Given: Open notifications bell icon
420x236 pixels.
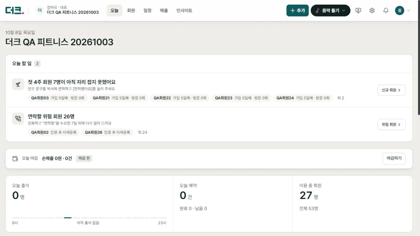Looking at the screenshot, I should click(x=386, y=11).
